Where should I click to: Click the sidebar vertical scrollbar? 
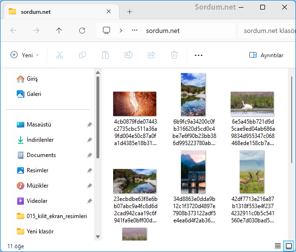[x=98, y=119]
